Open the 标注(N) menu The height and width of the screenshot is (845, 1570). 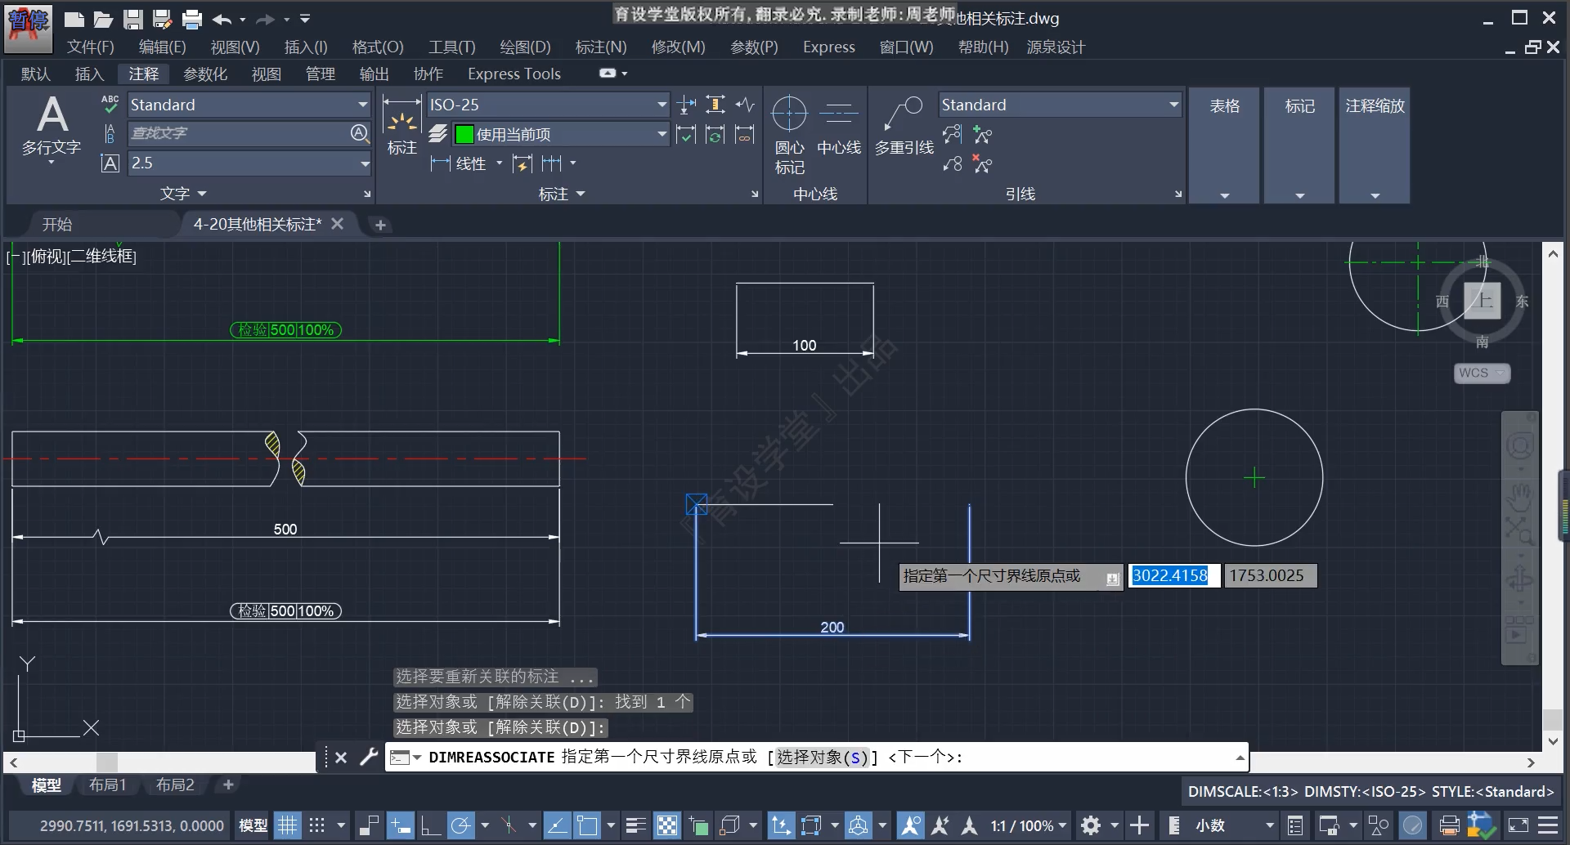601,47
